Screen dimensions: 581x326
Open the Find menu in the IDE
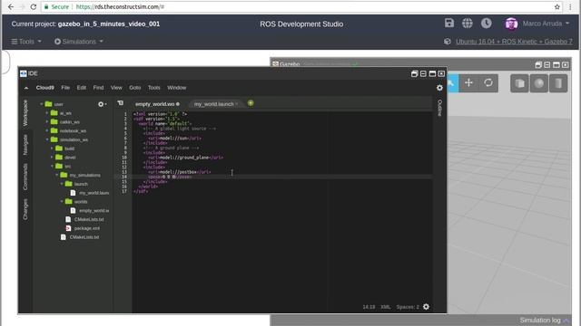click(x=98, y=88)
